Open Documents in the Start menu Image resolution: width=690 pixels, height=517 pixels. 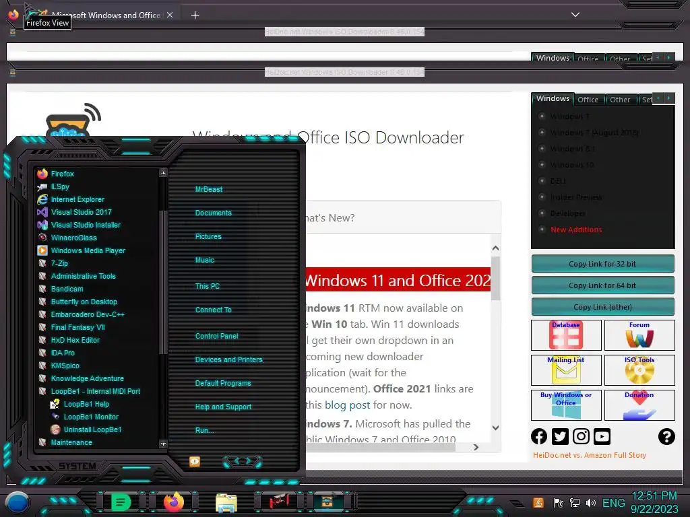tap(214, 213)
